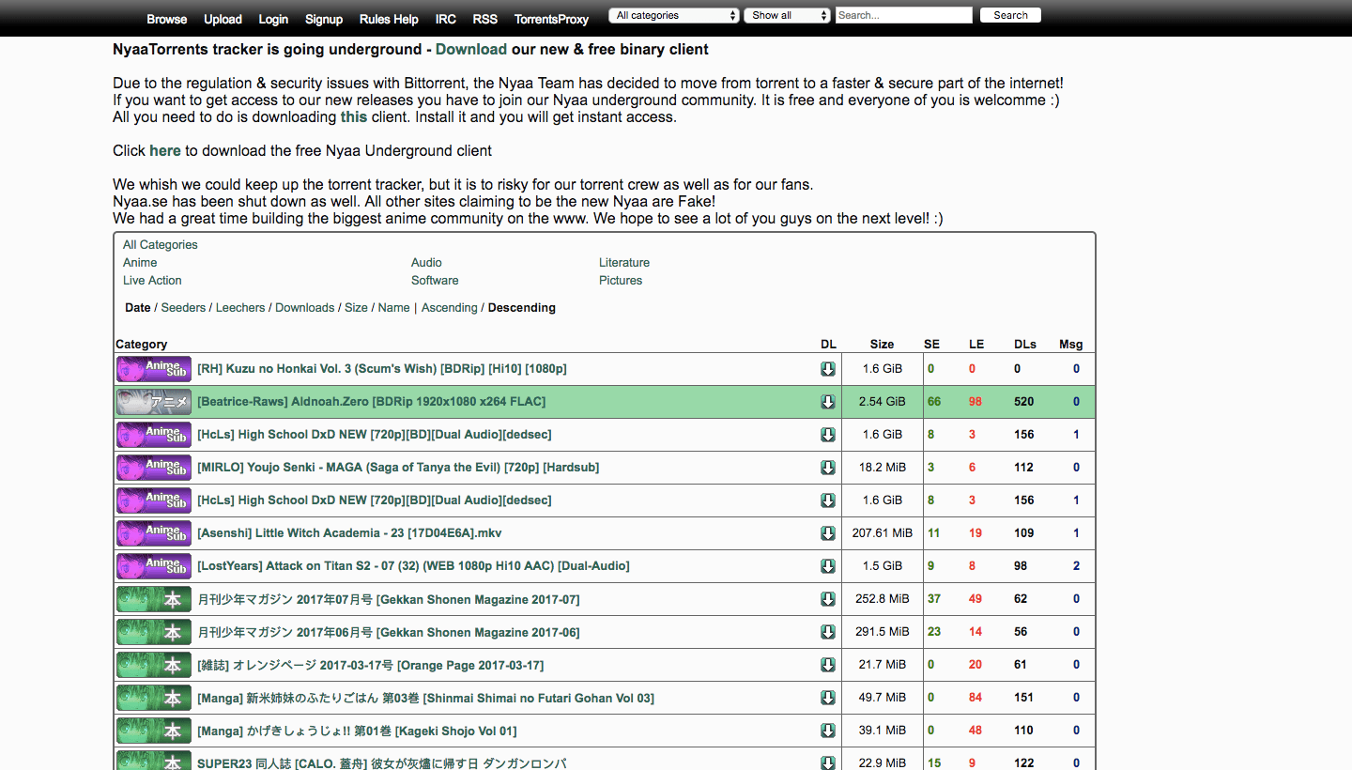Sort torrents by Seeders
Image resolution: width=1352 pixels, height=770 pixels.
pyautogui.click(x=183, y=307)
